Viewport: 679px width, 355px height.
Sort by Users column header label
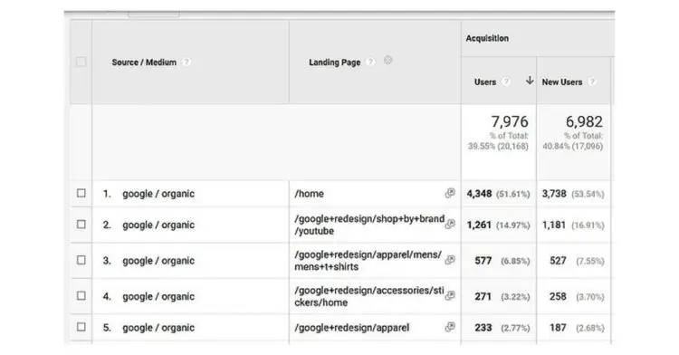pos(485,82)
